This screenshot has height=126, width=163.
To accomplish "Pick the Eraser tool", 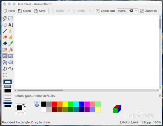I will [x=5, y=37].
